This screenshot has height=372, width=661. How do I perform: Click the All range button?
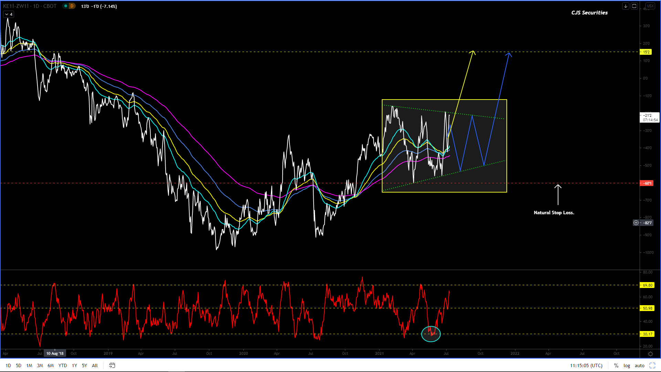point(95,365)
